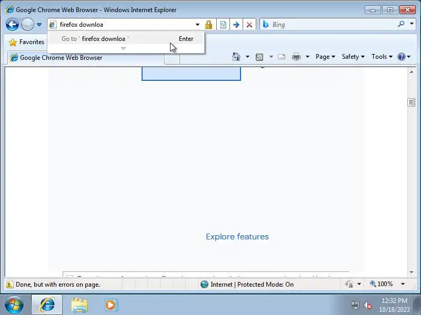Screen dimensions: 421x315
Task: Click the blue Go arrow button
Action: click(236, 25)
